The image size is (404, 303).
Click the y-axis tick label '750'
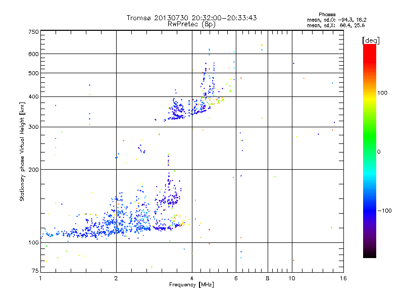tap(33, 32)
